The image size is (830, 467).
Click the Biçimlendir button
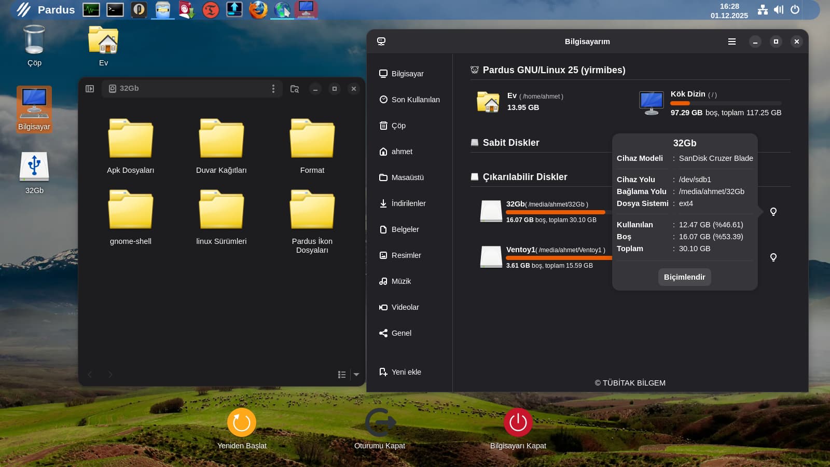pos(684,277)
